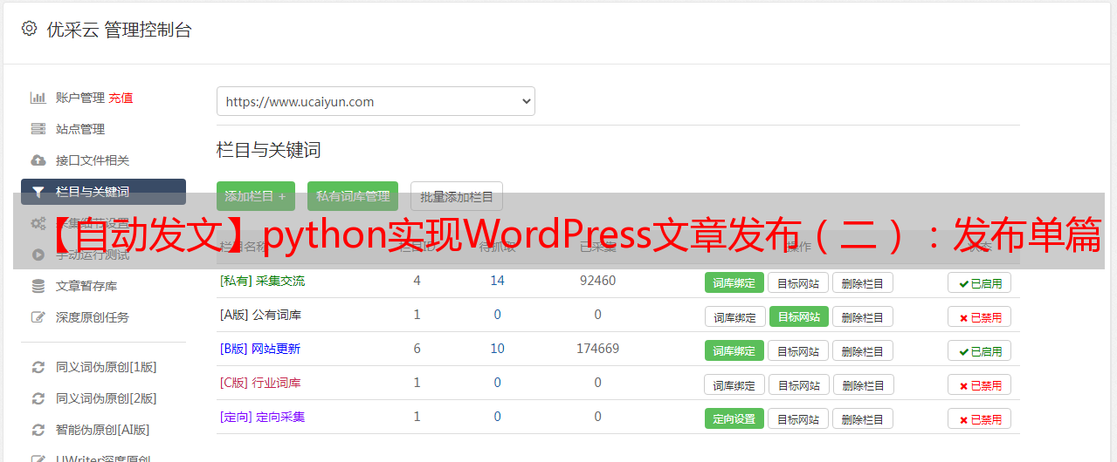This screenshot has width=1117, height=462.
Task: Open 同义词伪原创[1版] in sidebar
Action: click(x=107, y=367)
